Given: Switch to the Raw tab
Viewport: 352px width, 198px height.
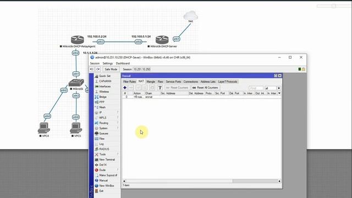Looking at the screenshot, I should (x=160, y=82).
